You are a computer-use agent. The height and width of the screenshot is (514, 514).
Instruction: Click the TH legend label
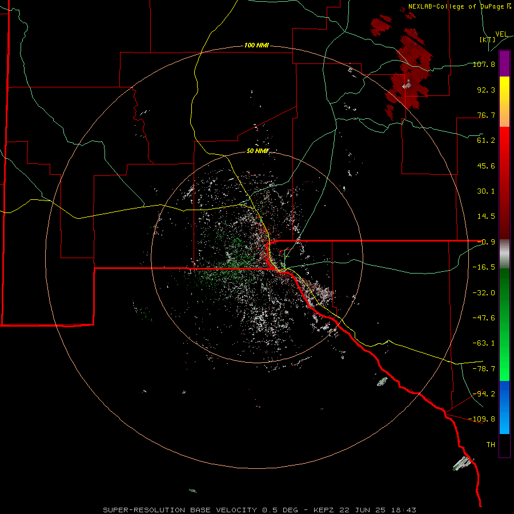(491, 445)
